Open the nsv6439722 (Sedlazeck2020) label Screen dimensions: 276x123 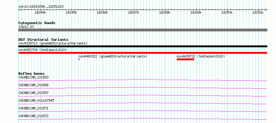click(201, 56)
